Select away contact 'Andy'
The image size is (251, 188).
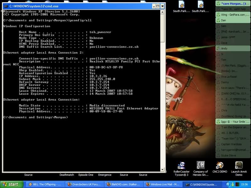coord(233,49)
